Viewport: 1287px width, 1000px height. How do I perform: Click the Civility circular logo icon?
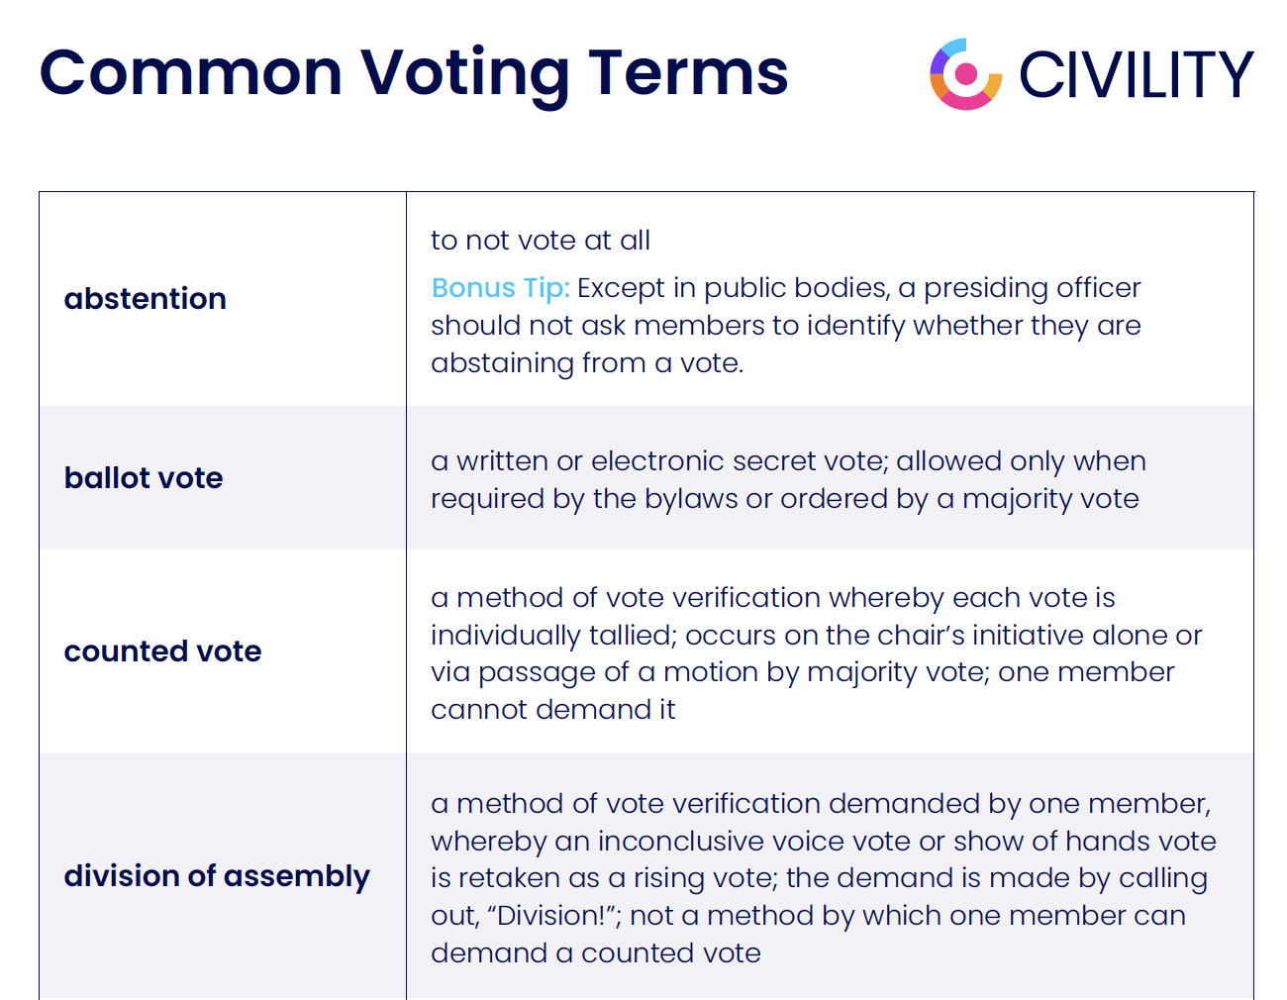[x=965, y=74]
